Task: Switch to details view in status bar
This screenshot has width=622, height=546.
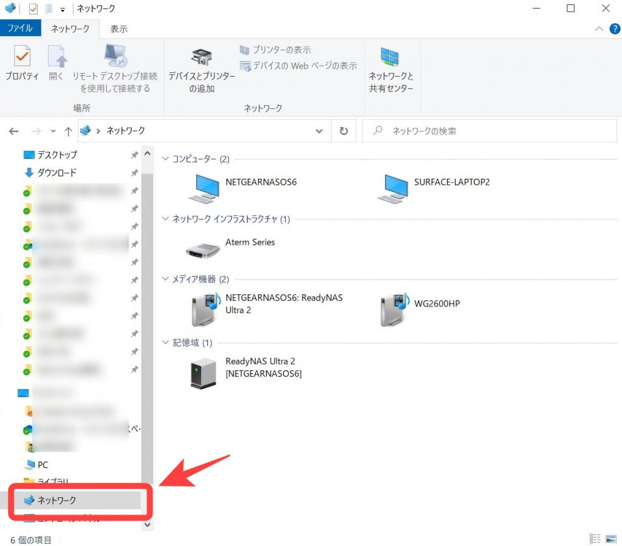Action: tap(595, 538)
